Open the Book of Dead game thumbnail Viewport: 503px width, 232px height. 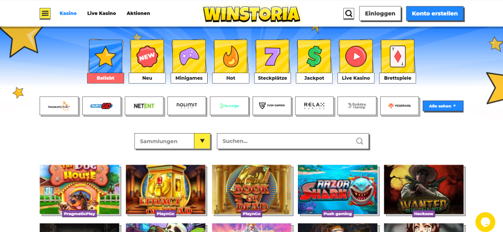(x=252, y=189)
